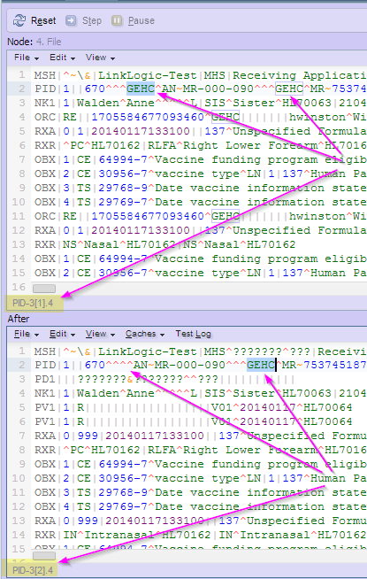The height and width of the screenshot is (579, 367).
Task: Click the Reset button label
Action: (x=43, y=20)
